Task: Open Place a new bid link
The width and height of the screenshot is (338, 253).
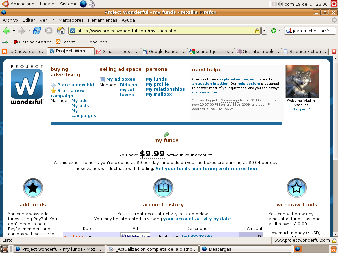Action: pos(76,85)
